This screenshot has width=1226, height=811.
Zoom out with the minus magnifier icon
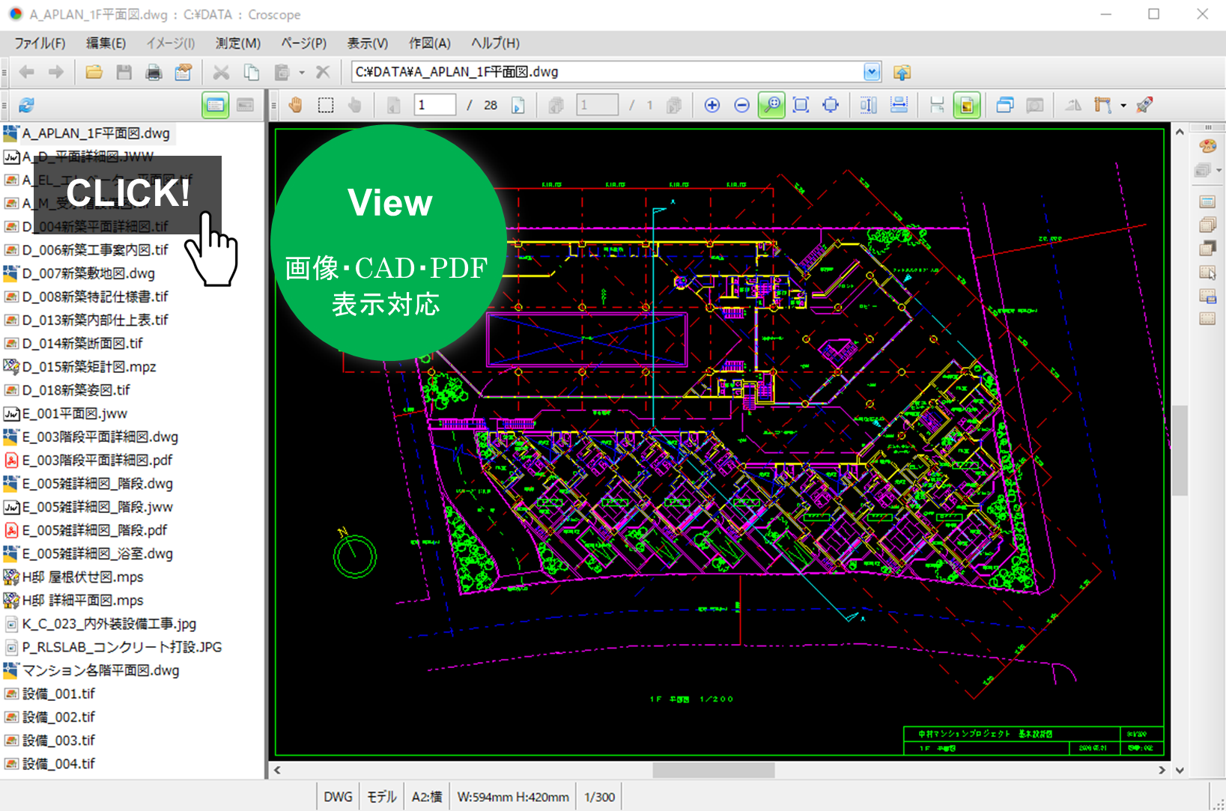(x=741, y=105)
